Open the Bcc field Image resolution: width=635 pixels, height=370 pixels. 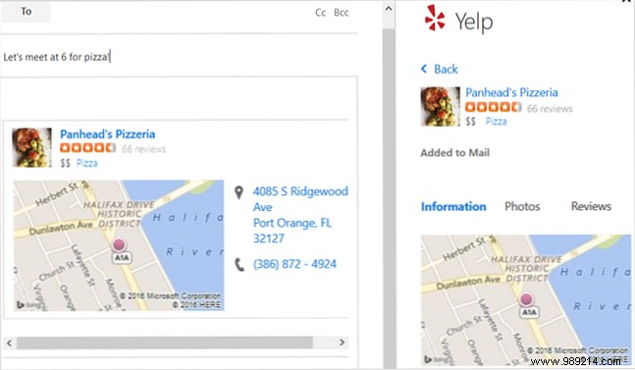click(x=341, y=13)
